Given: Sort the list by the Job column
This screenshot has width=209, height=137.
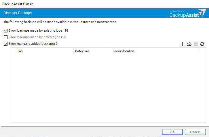Looking at the screenshot, I should [45, 51].
